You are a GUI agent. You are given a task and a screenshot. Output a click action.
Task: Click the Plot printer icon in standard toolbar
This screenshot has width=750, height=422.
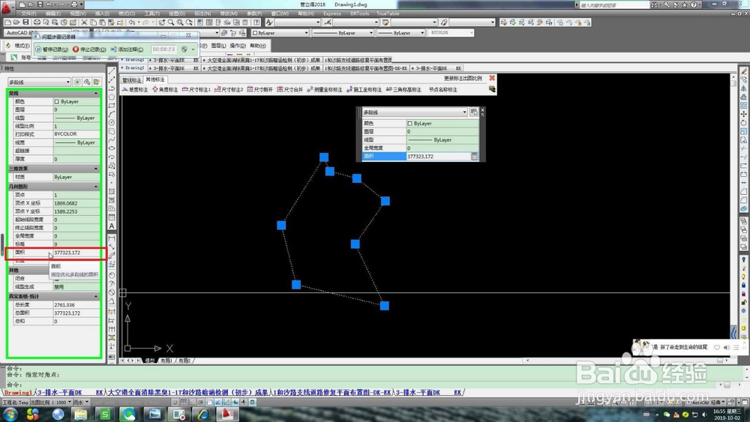point(37,22)
